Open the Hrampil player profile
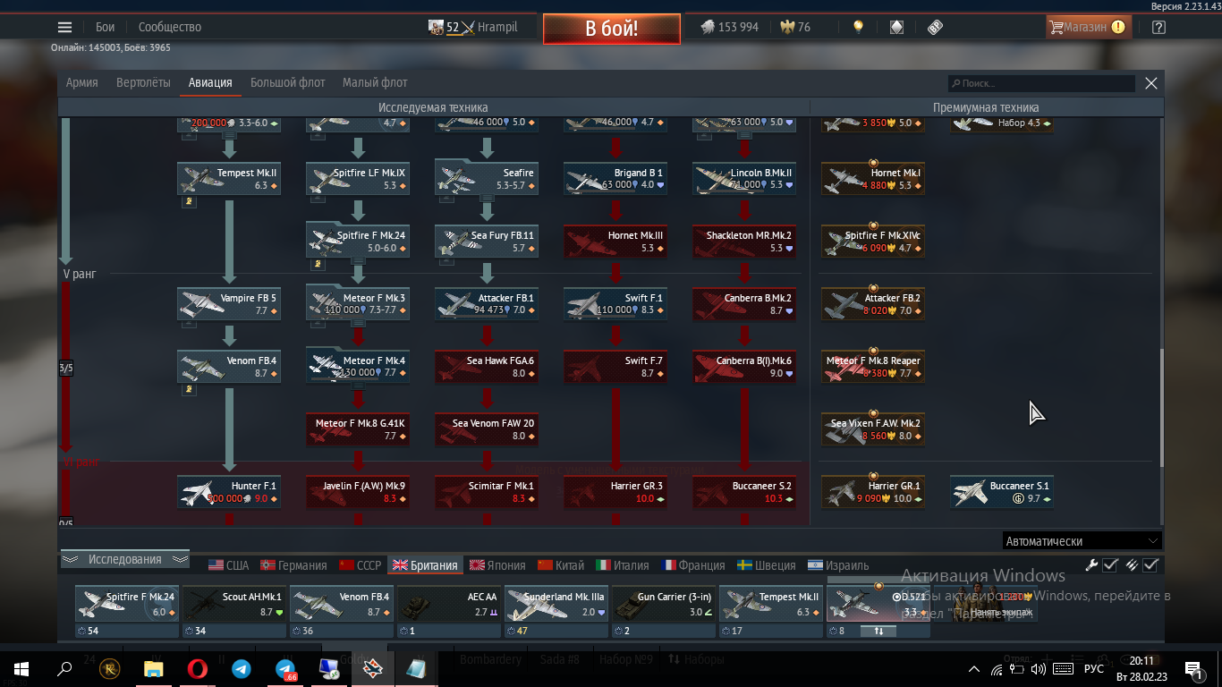The height and width of the screenshot is (687, 1222). 473,27
